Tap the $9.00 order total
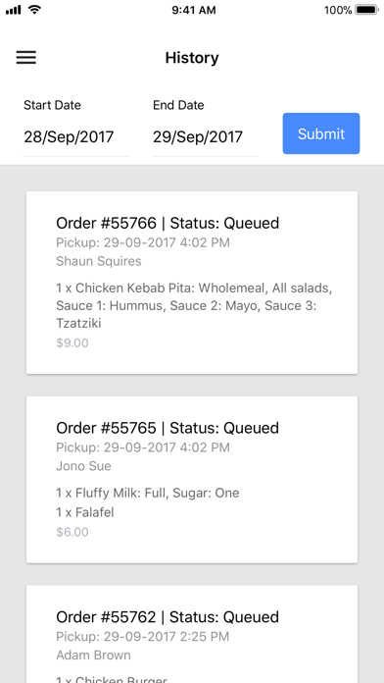 [72, 343]
